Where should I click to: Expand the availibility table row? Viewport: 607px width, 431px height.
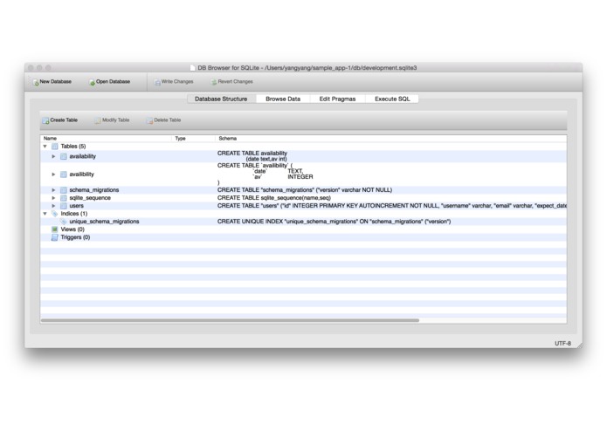pyautogui.click(x=53, y=174)
